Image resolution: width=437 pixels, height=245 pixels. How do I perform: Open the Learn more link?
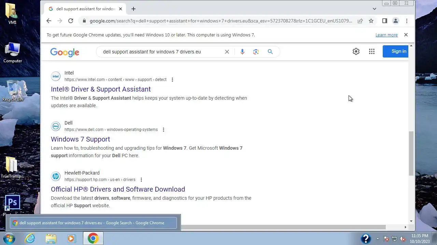(386, 35)
